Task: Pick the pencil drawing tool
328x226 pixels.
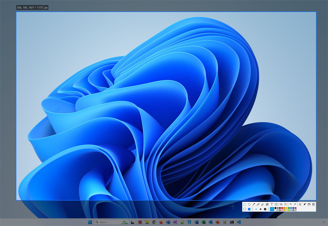Action: pos(258,204)
